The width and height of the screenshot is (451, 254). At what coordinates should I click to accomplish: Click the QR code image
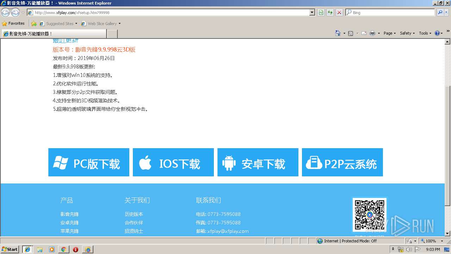[x=369, y=214]
